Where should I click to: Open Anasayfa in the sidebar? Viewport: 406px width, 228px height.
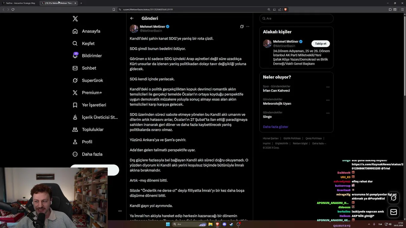(x=86, y=31)
